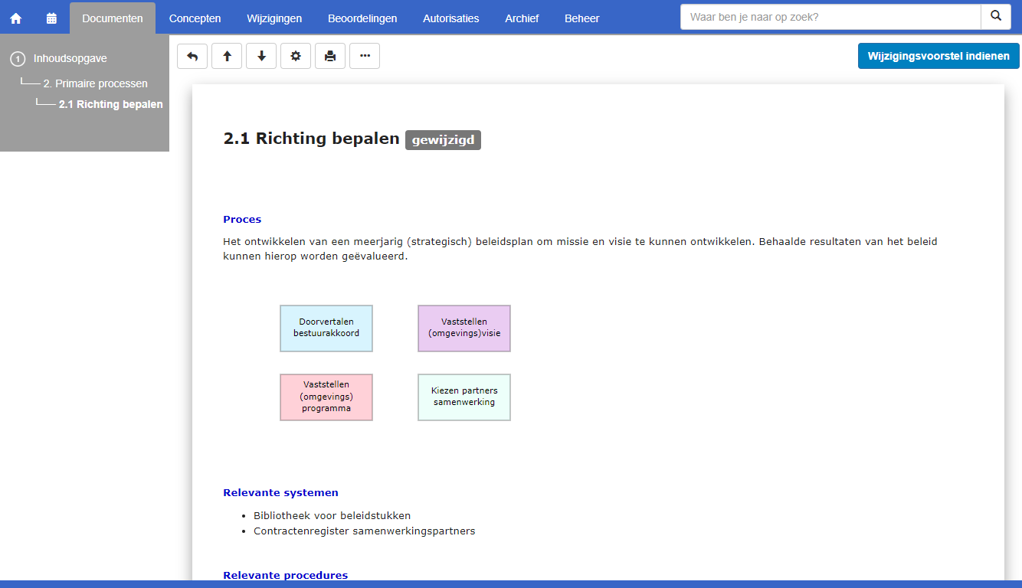Viewport: 1022px width, 588px height.
Task: Open Inhoudsopgave in the sidebar
Action: point(70,58)
